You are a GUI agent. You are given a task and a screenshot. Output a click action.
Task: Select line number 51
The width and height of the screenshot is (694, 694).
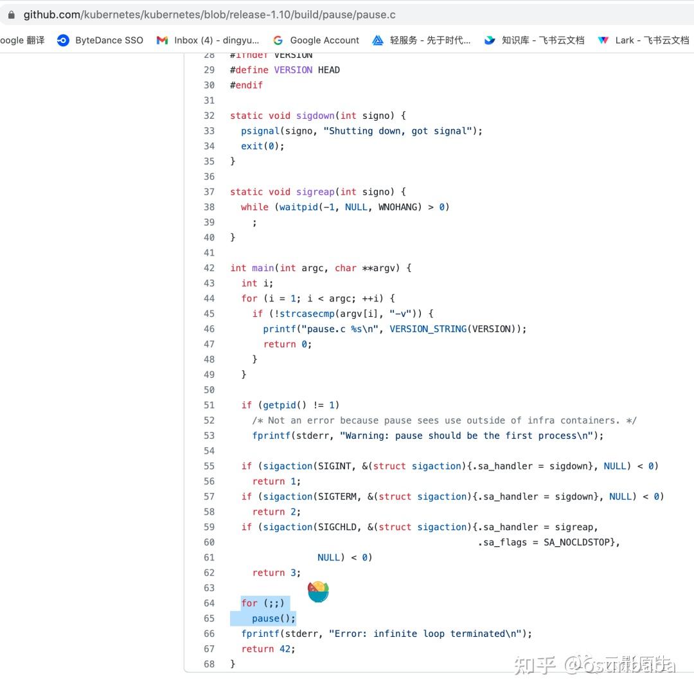[x=209, y=405]
